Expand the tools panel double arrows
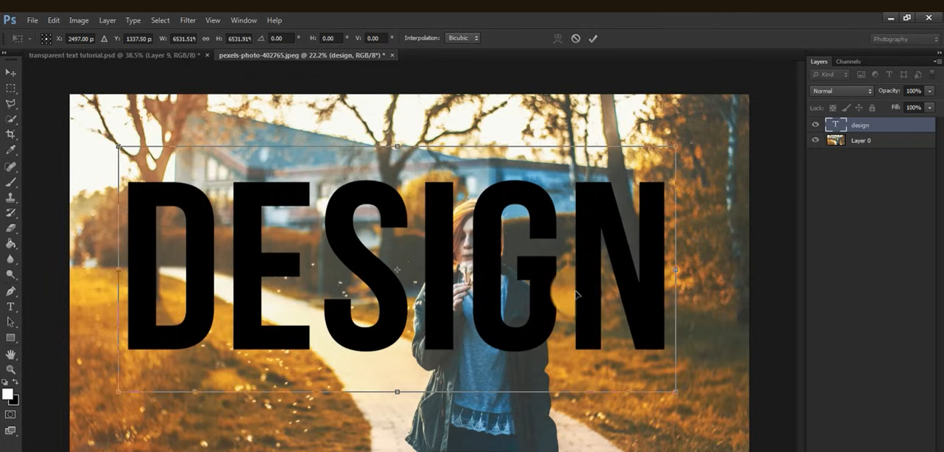This screenshot has height=452, width=944. coord(4,52)
